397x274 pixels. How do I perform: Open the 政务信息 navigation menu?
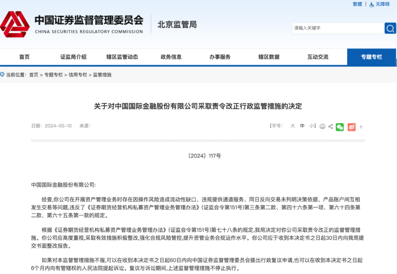pos(171,57)
